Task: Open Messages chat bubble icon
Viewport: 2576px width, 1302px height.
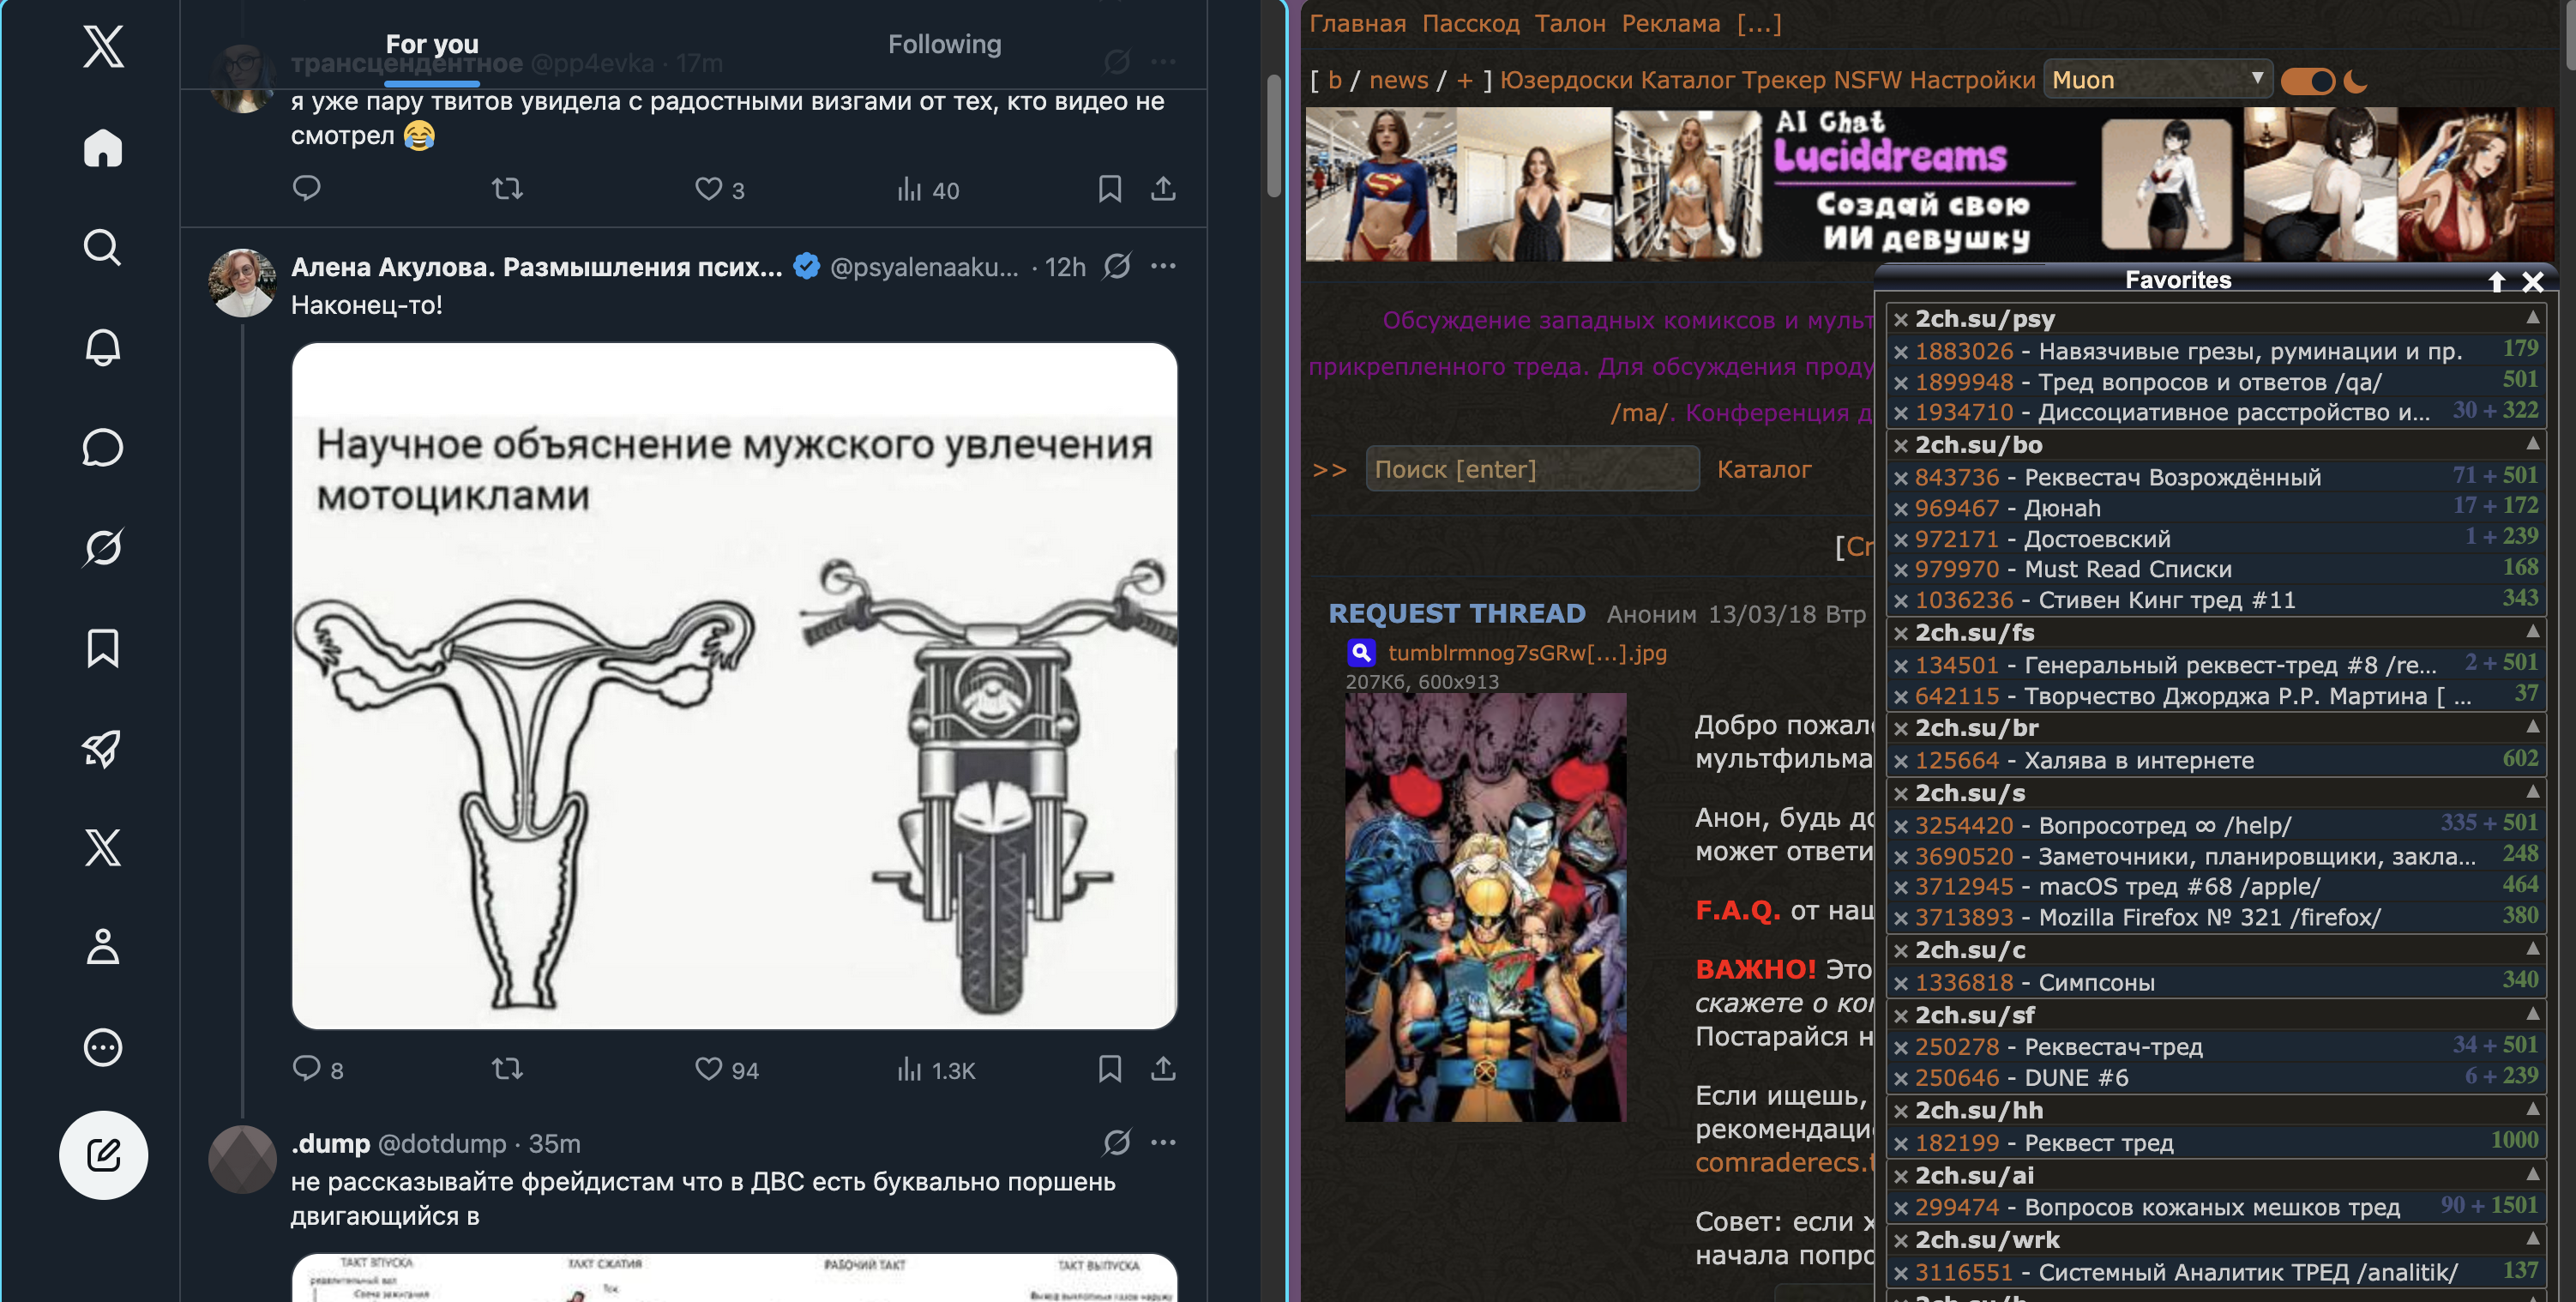Action: pyautogui.click(x=103, y=447)
